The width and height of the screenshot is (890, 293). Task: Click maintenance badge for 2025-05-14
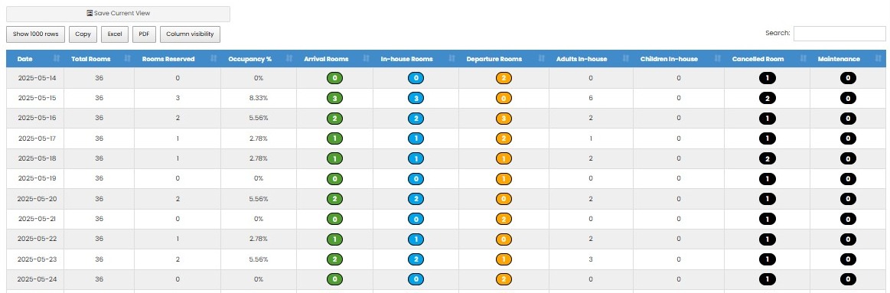point(848,78)
